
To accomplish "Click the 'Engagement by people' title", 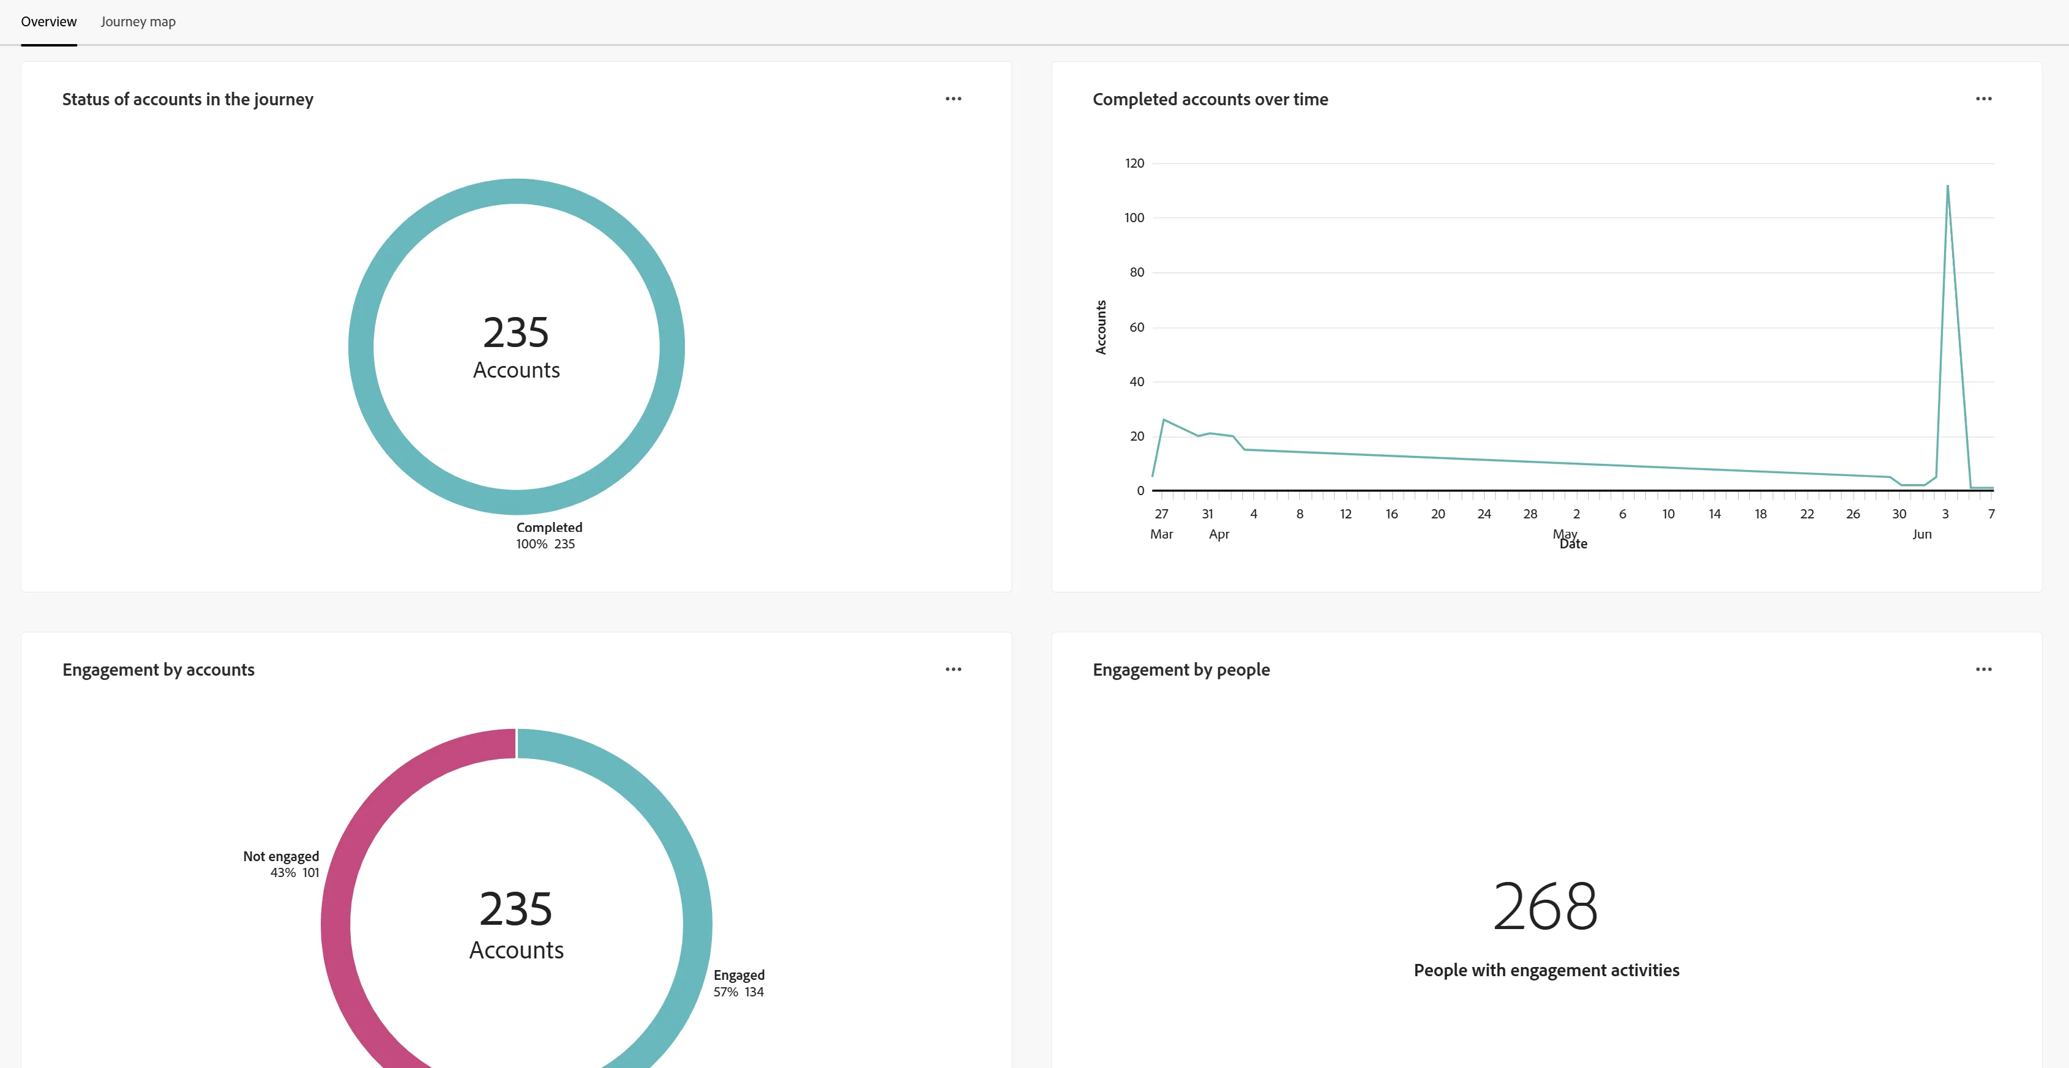I will [1181, 670].
